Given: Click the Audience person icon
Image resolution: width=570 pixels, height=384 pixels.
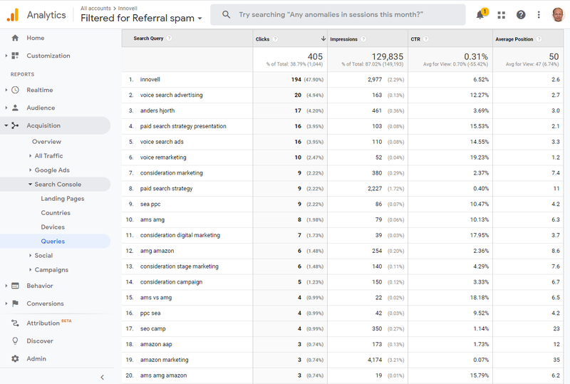Looking at the screenshot, I should [15, 108].
